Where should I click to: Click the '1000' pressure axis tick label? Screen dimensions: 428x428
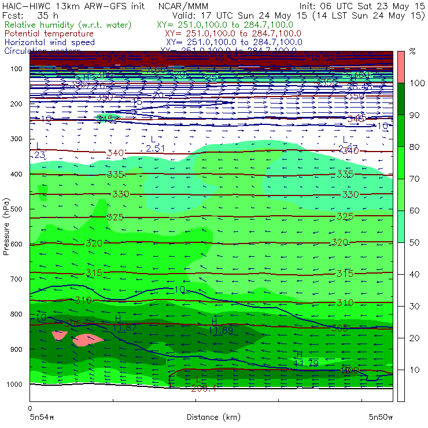point(14,384)
